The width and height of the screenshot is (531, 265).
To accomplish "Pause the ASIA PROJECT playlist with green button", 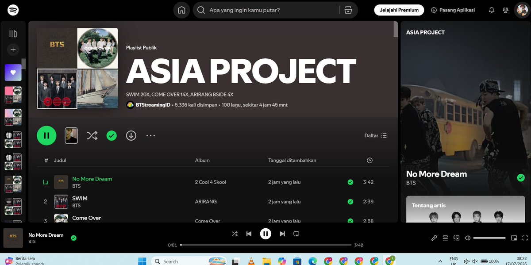I will 46,135.
